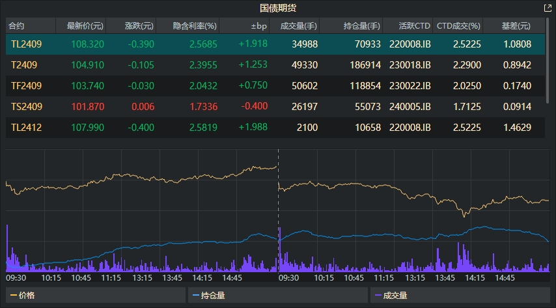Sort table by 最新价(元) column header
The image size is (556, 308).
click(80, 26)
